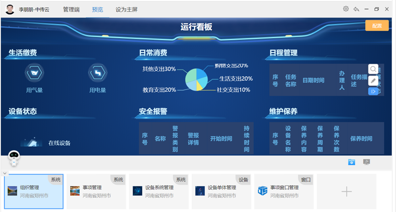Viewport: 396px width, 212px height.
Task: Open the blue folder settings icon
Action: (352, 162)
